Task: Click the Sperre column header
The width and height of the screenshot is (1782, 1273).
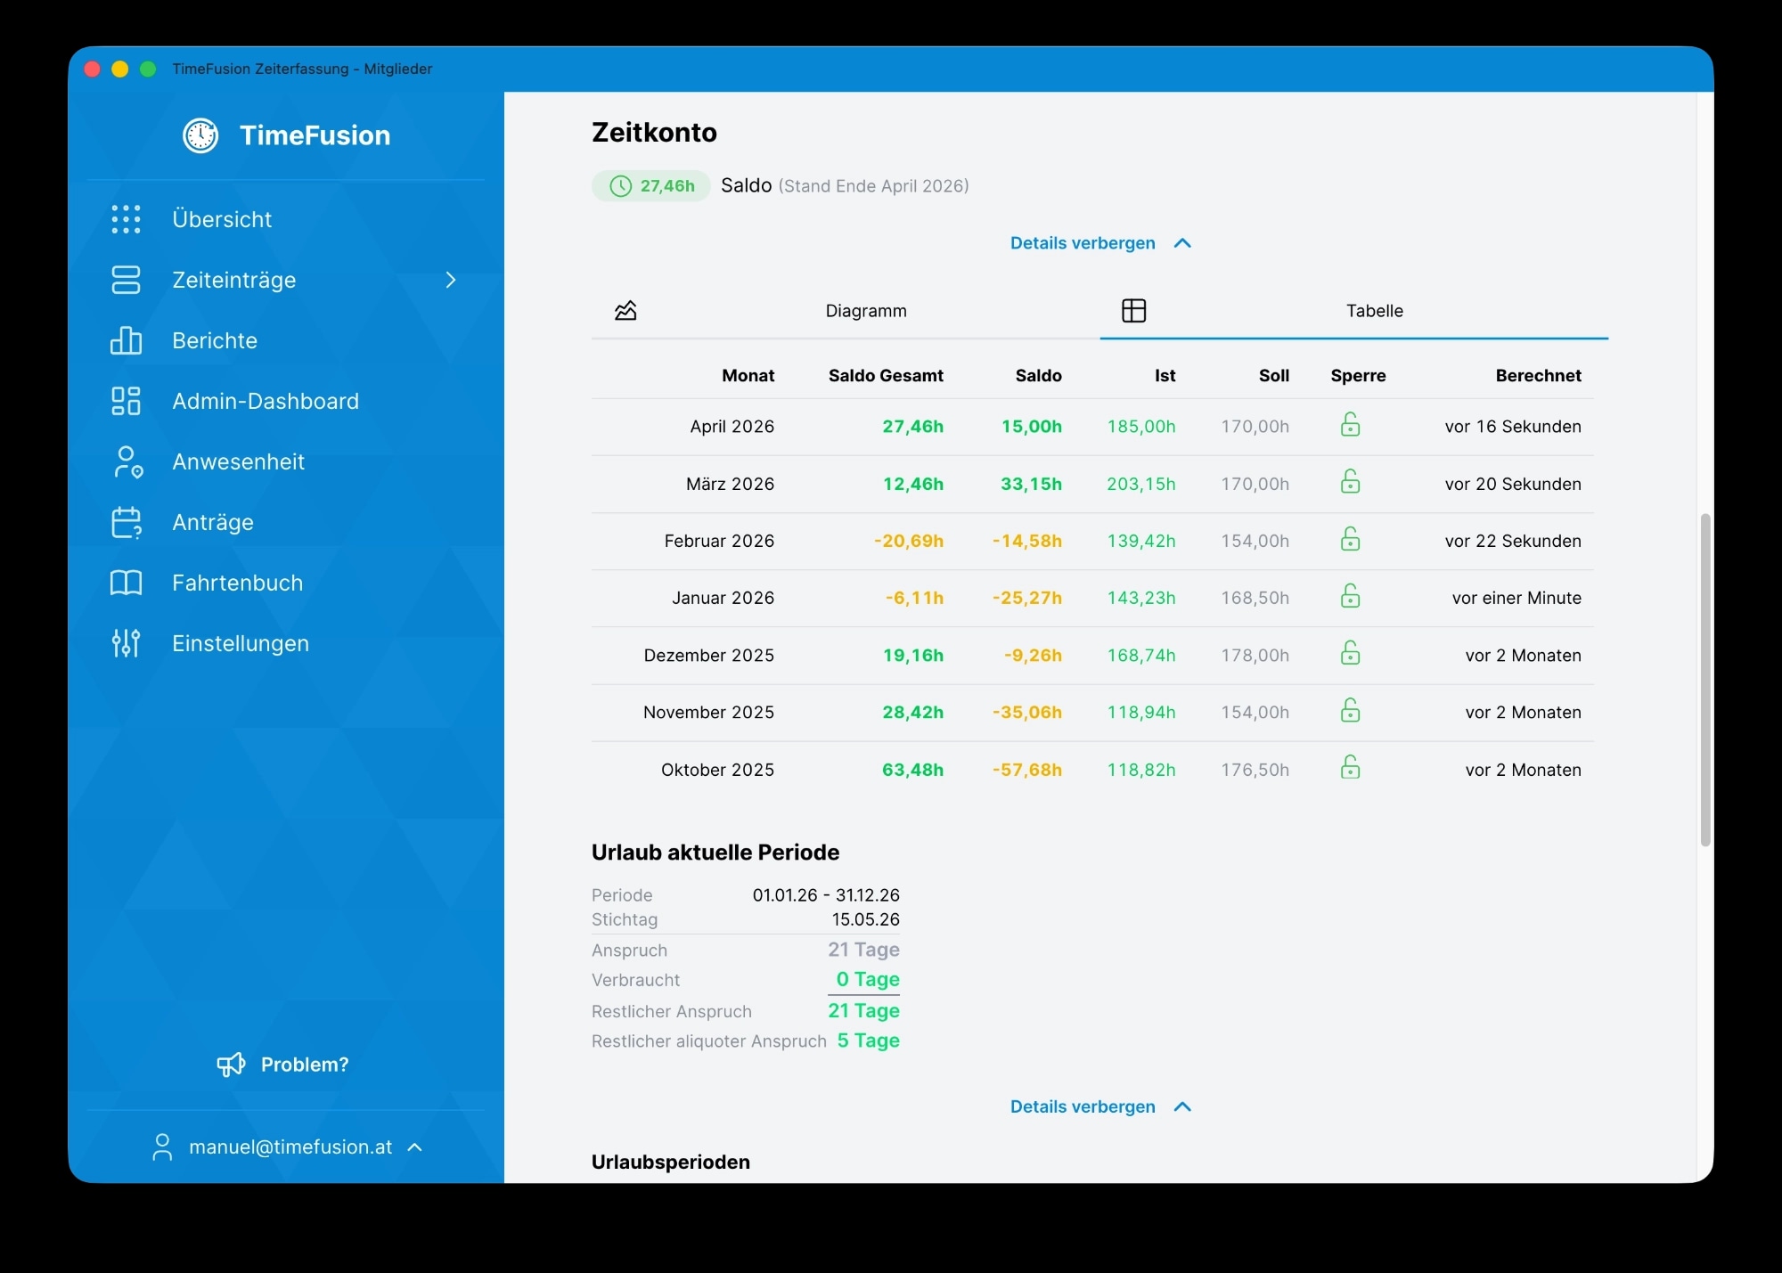Action: point(1359,376)
